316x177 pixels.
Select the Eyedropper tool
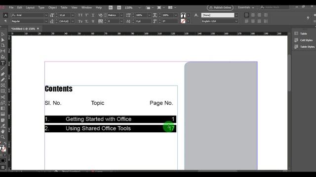pyautogui.click(x=3, y=126)
